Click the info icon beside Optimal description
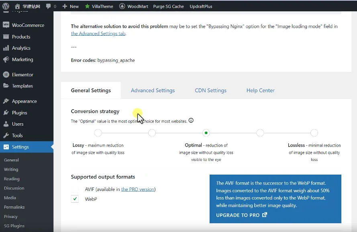The width and height of the screenshot is (357, 232). (191, 120)
